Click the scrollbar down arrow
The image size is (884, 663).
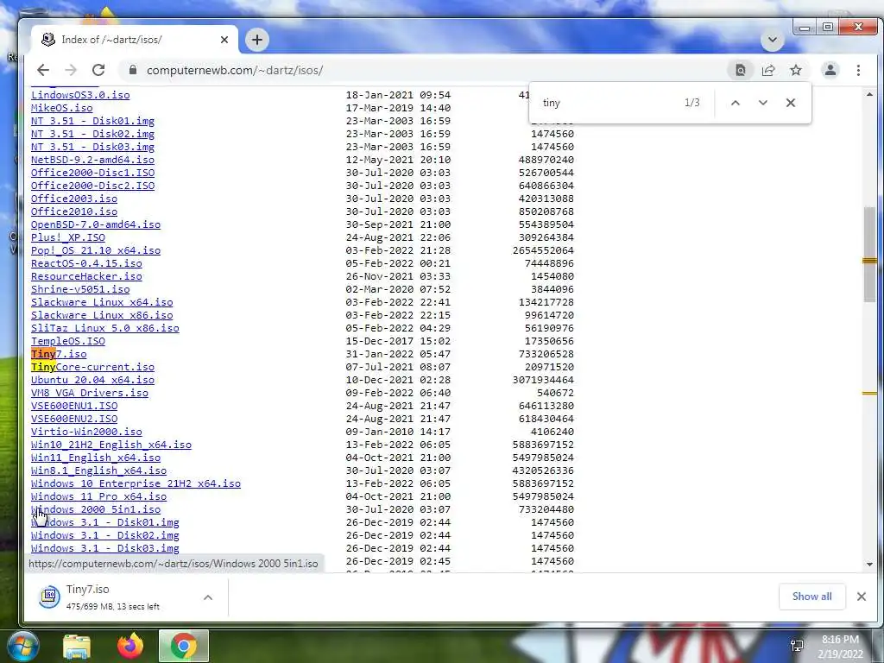click(869, 565)
